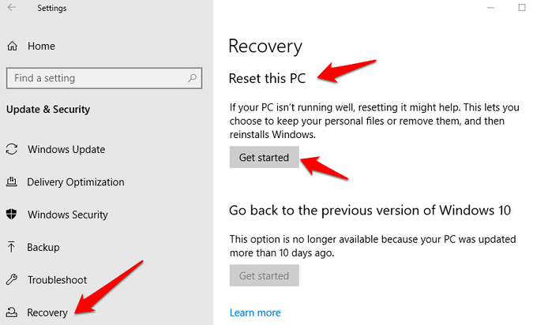The width and height of the screenshot is (537, 325).
Task: Maximize the Settings window
Action: (x=522, y=8)
